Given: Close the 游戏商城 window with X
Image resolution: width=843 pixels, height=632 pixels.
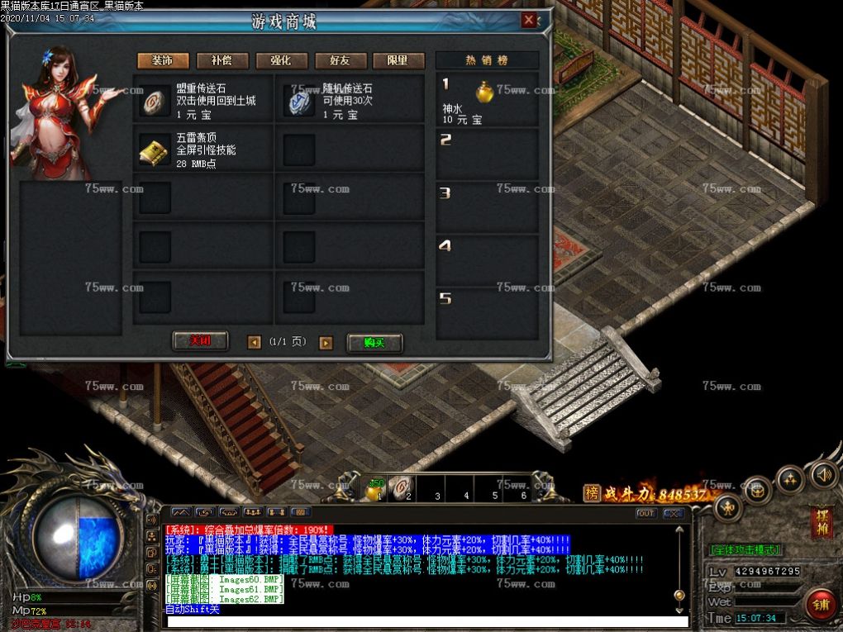Looking at the screenshot, I should (x=528, y=21).
